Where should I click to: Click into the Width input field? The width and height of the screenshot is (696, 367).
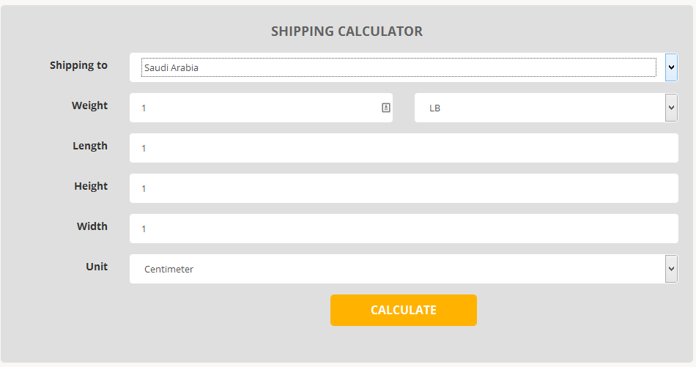(x=403, y=229)
